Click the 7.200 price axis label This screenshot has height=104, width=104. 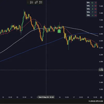(x=101, y=20)
